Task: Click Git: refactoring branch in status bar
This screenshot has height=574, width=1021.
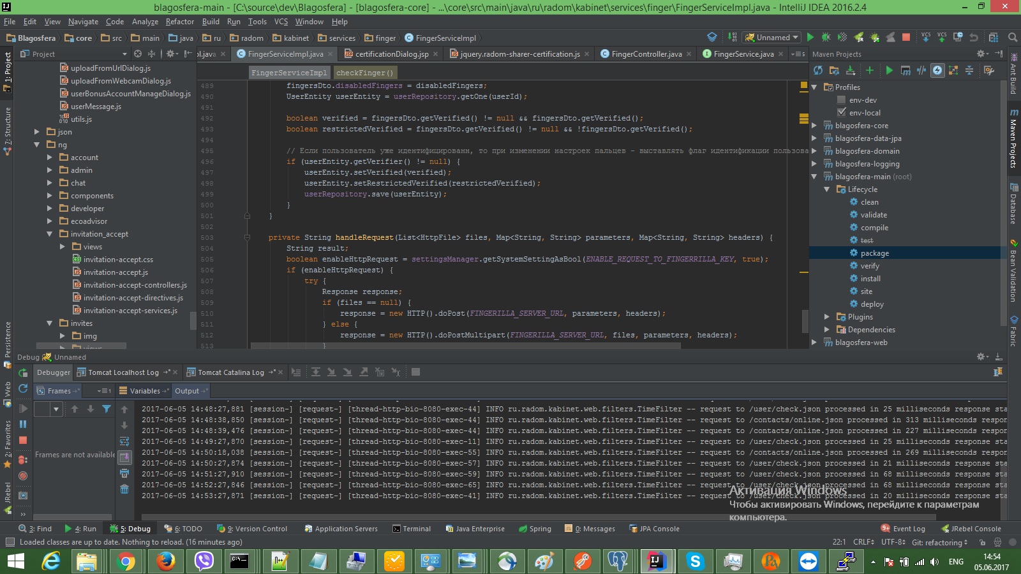Action: (x=939, y=542)
